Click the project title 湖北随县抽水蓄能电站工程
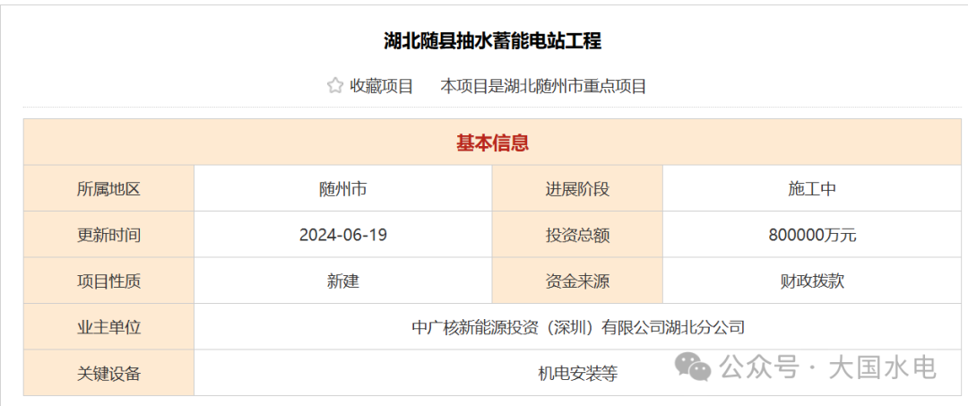This screenshot has height=406, width=968. click(492, 40)
